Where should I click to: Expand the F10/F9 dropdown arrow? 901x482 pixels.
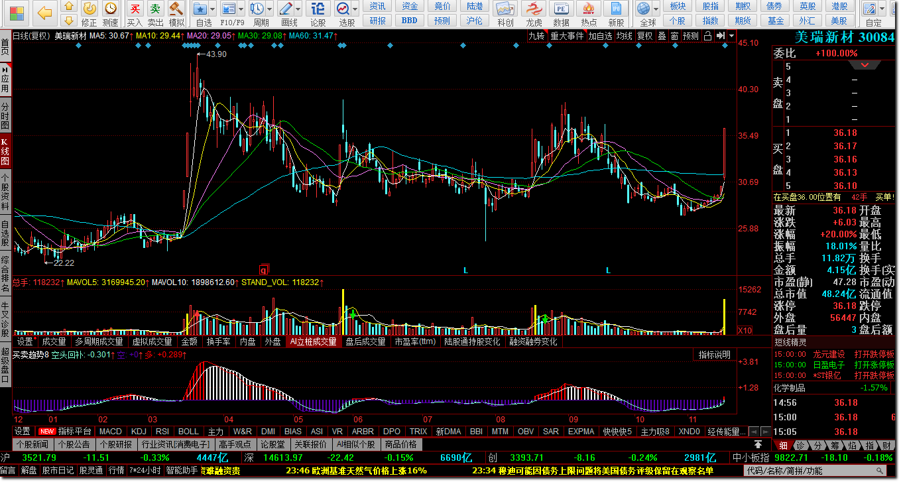(242, 9)
